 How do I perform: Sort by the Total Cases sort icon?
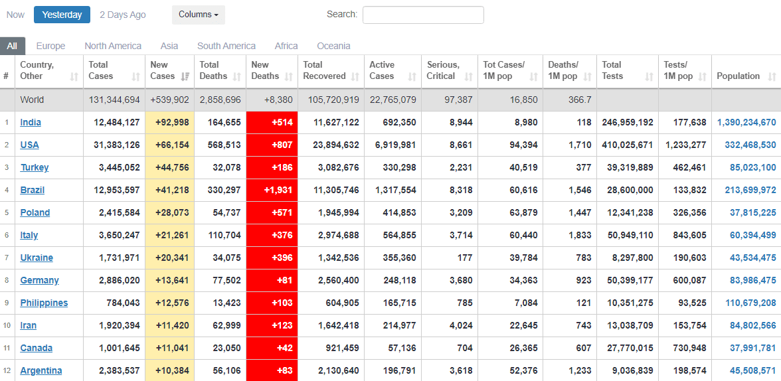[136, 76]
